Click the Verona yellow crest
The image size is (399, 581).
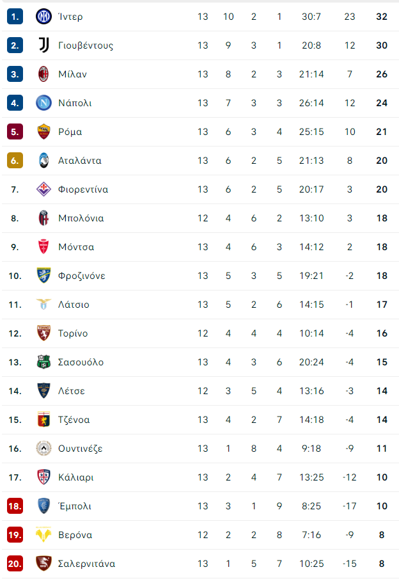pyautogui.click(x=43, y=535)
